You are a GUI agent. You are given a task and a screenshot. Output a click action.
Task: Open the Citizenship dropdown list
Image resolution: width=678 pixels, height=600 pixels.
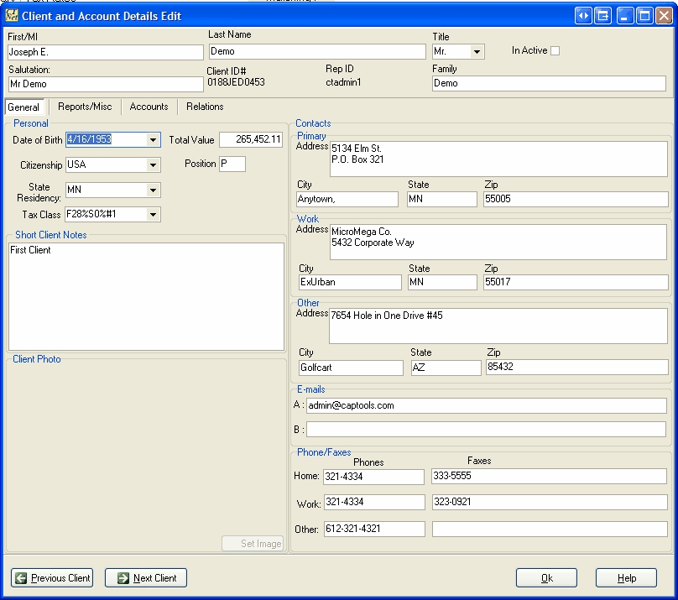tap(153, 165)
